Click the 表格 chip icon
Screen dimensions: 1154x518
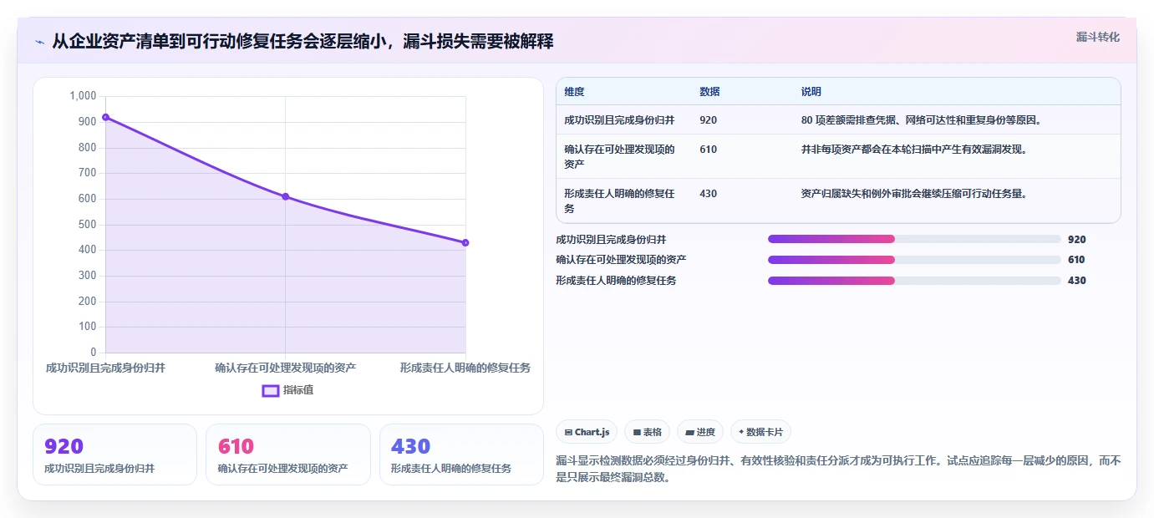tap(637, 433)
